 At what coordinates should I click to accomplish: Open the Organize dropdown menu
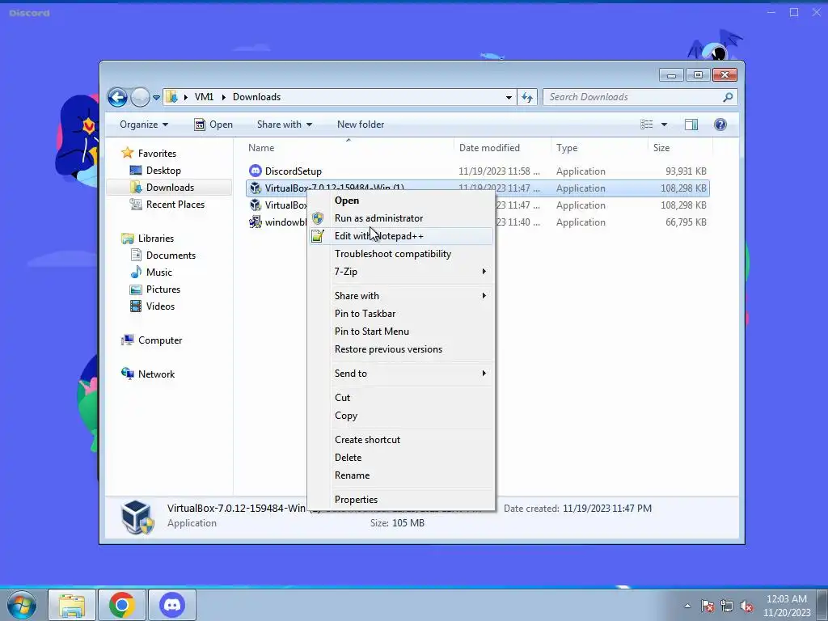(144, 125)
